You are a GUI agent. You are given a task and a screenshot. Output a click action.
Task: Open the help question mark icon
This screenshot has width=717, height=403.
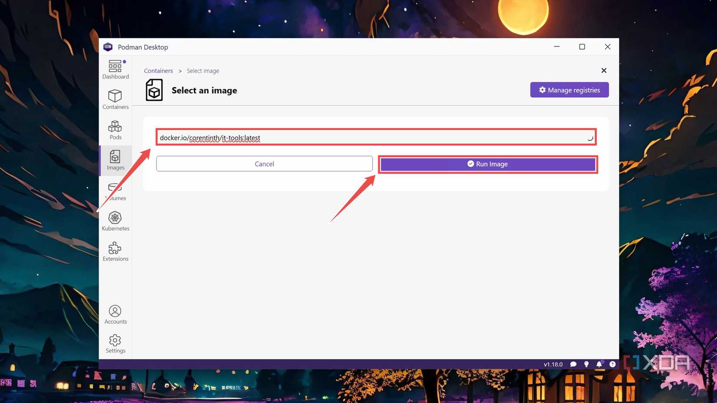point(613,364)
